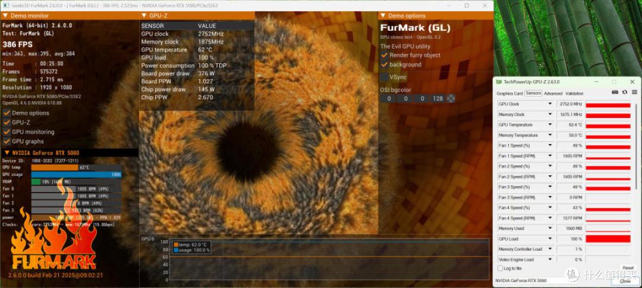Click the GPU Load red graph bar in GPU-Z
The image size is (642, 288).
pos(608,239)
